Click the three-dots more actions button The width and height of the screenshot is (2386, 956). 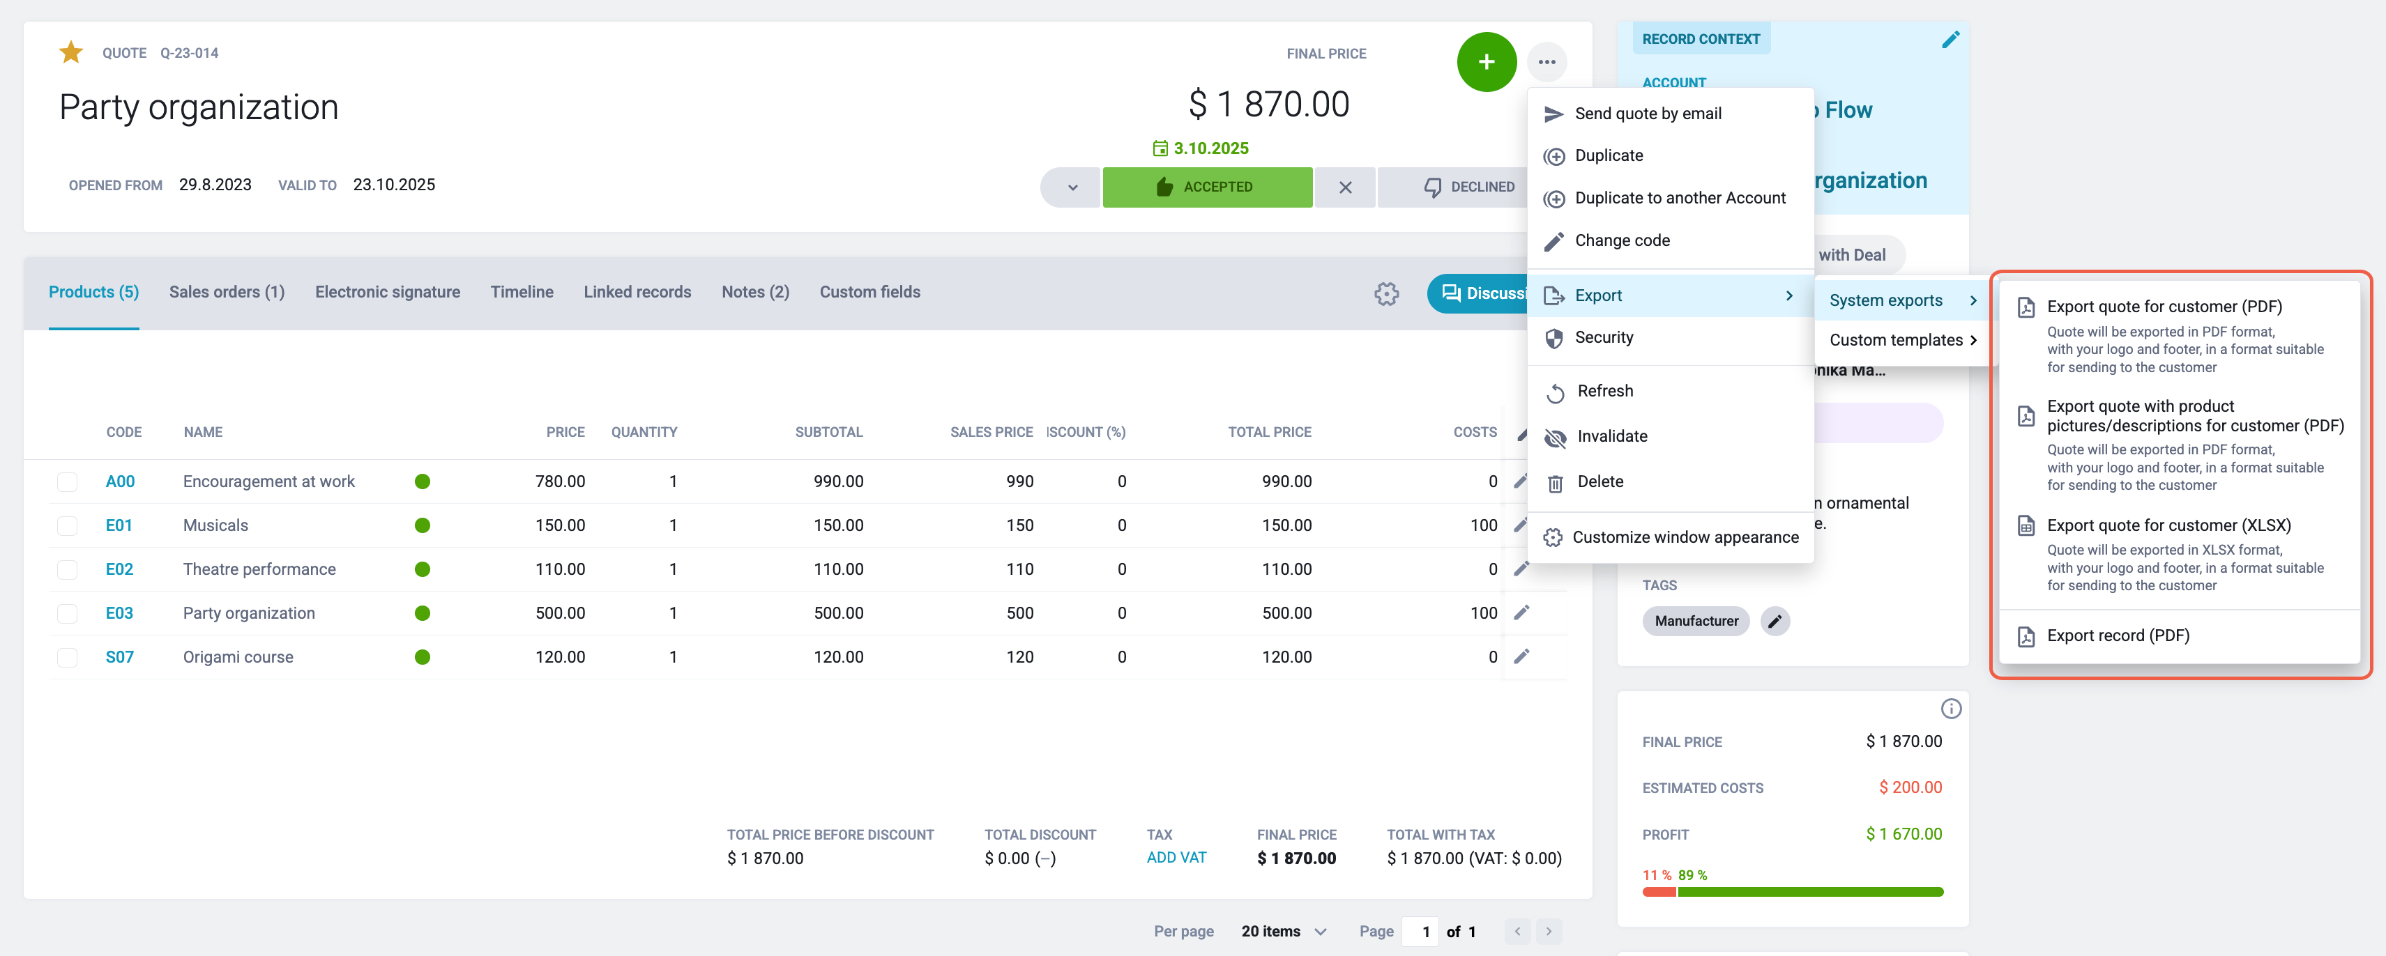[x=1547, y=62]
